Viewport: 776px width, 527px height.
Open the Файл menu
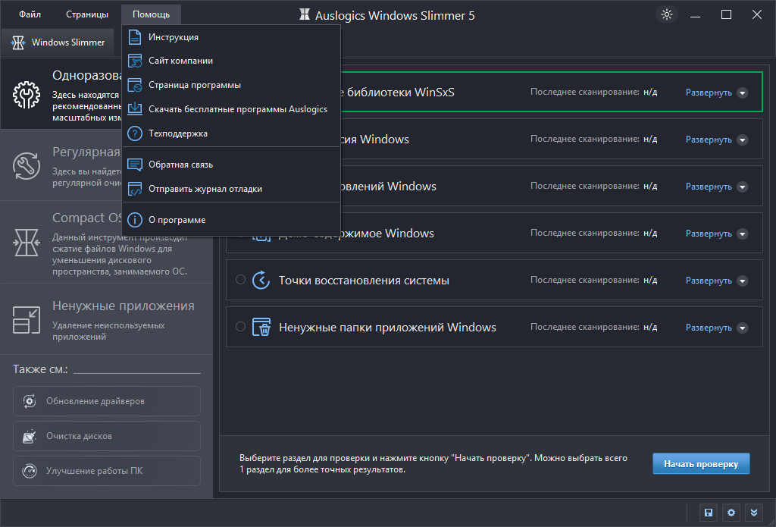tap(30, 14)
